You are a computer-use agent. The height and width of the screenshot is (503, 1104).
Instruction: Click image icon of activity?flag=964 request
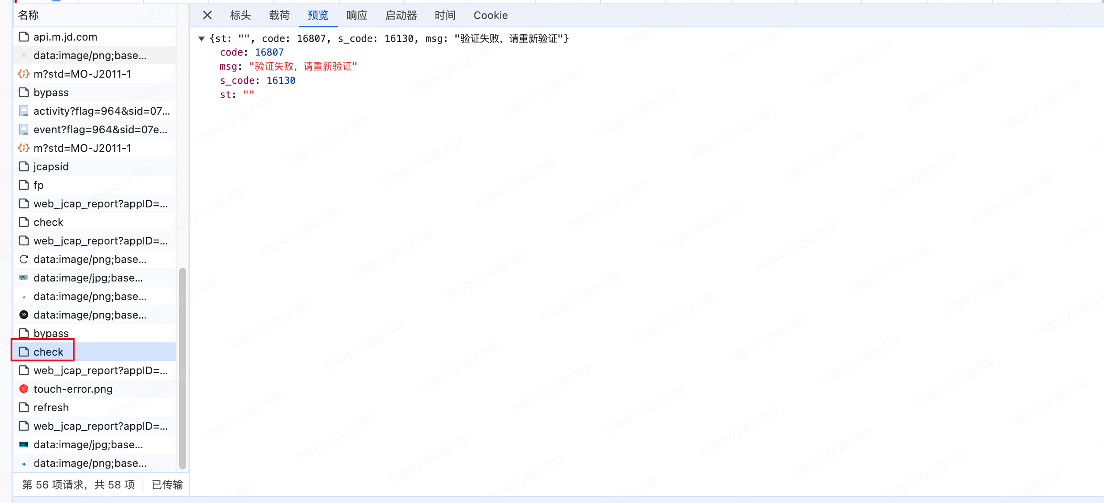click(24, 111)
